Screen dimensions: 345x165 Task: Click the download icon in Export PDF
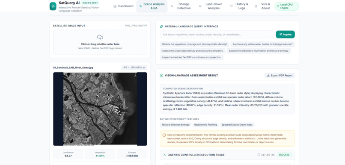coord(268,75)
